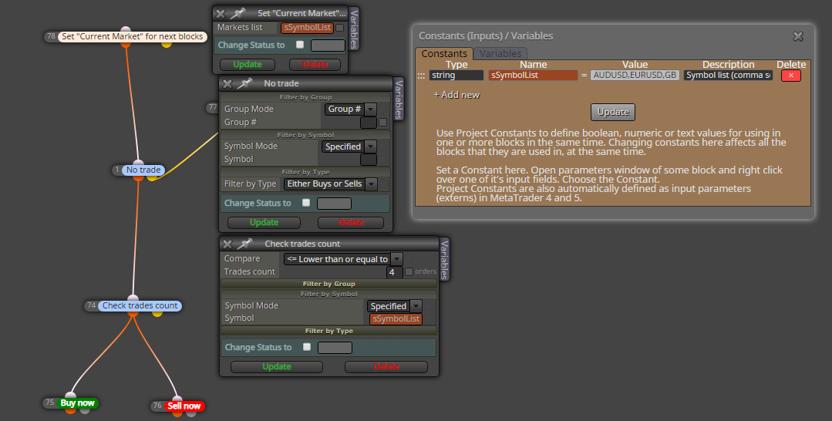Viewport: 832px width, 421px height.
Task: Open Filter by Type dropdown showing Either Buys or Sells
Action: [x=330, y=184]
